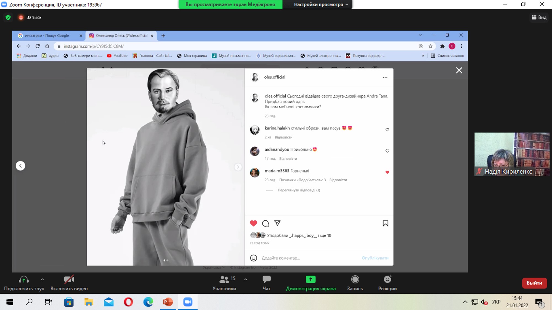Screen dimensions: 552x310
Task: Open the View menu in Zoom
Action: coord(539,17)
